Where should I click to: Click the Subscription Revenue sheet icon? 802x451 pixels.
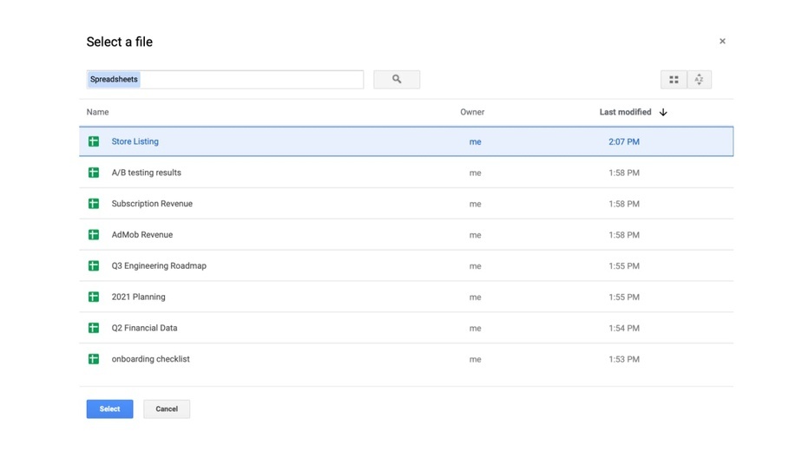coord(94,204)
